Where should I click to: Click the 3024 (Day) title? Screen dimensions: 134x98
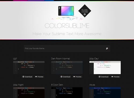[94, 59]
